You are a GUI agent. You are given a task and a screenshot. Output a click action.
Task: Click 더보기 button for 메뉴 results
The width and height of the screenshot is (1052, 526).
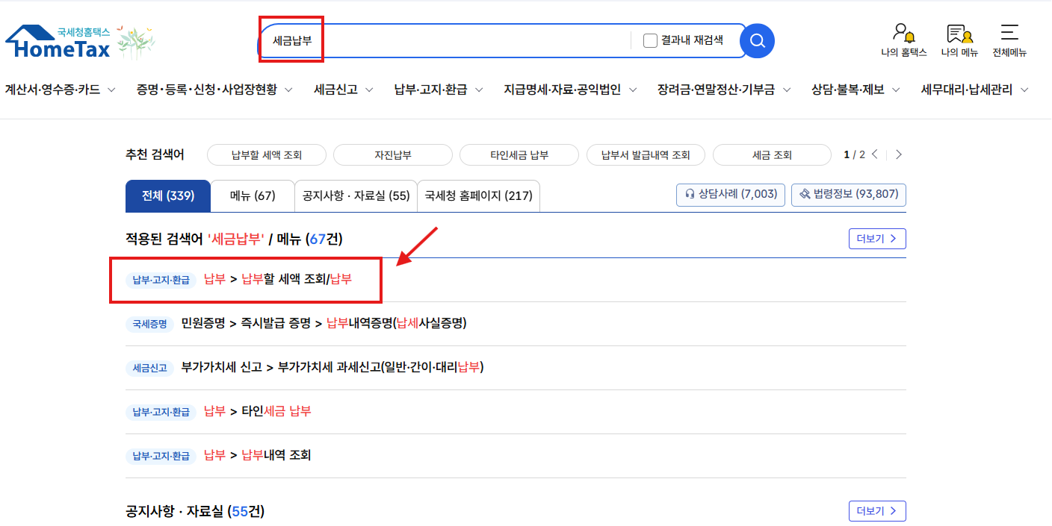[x=877, y=239]
